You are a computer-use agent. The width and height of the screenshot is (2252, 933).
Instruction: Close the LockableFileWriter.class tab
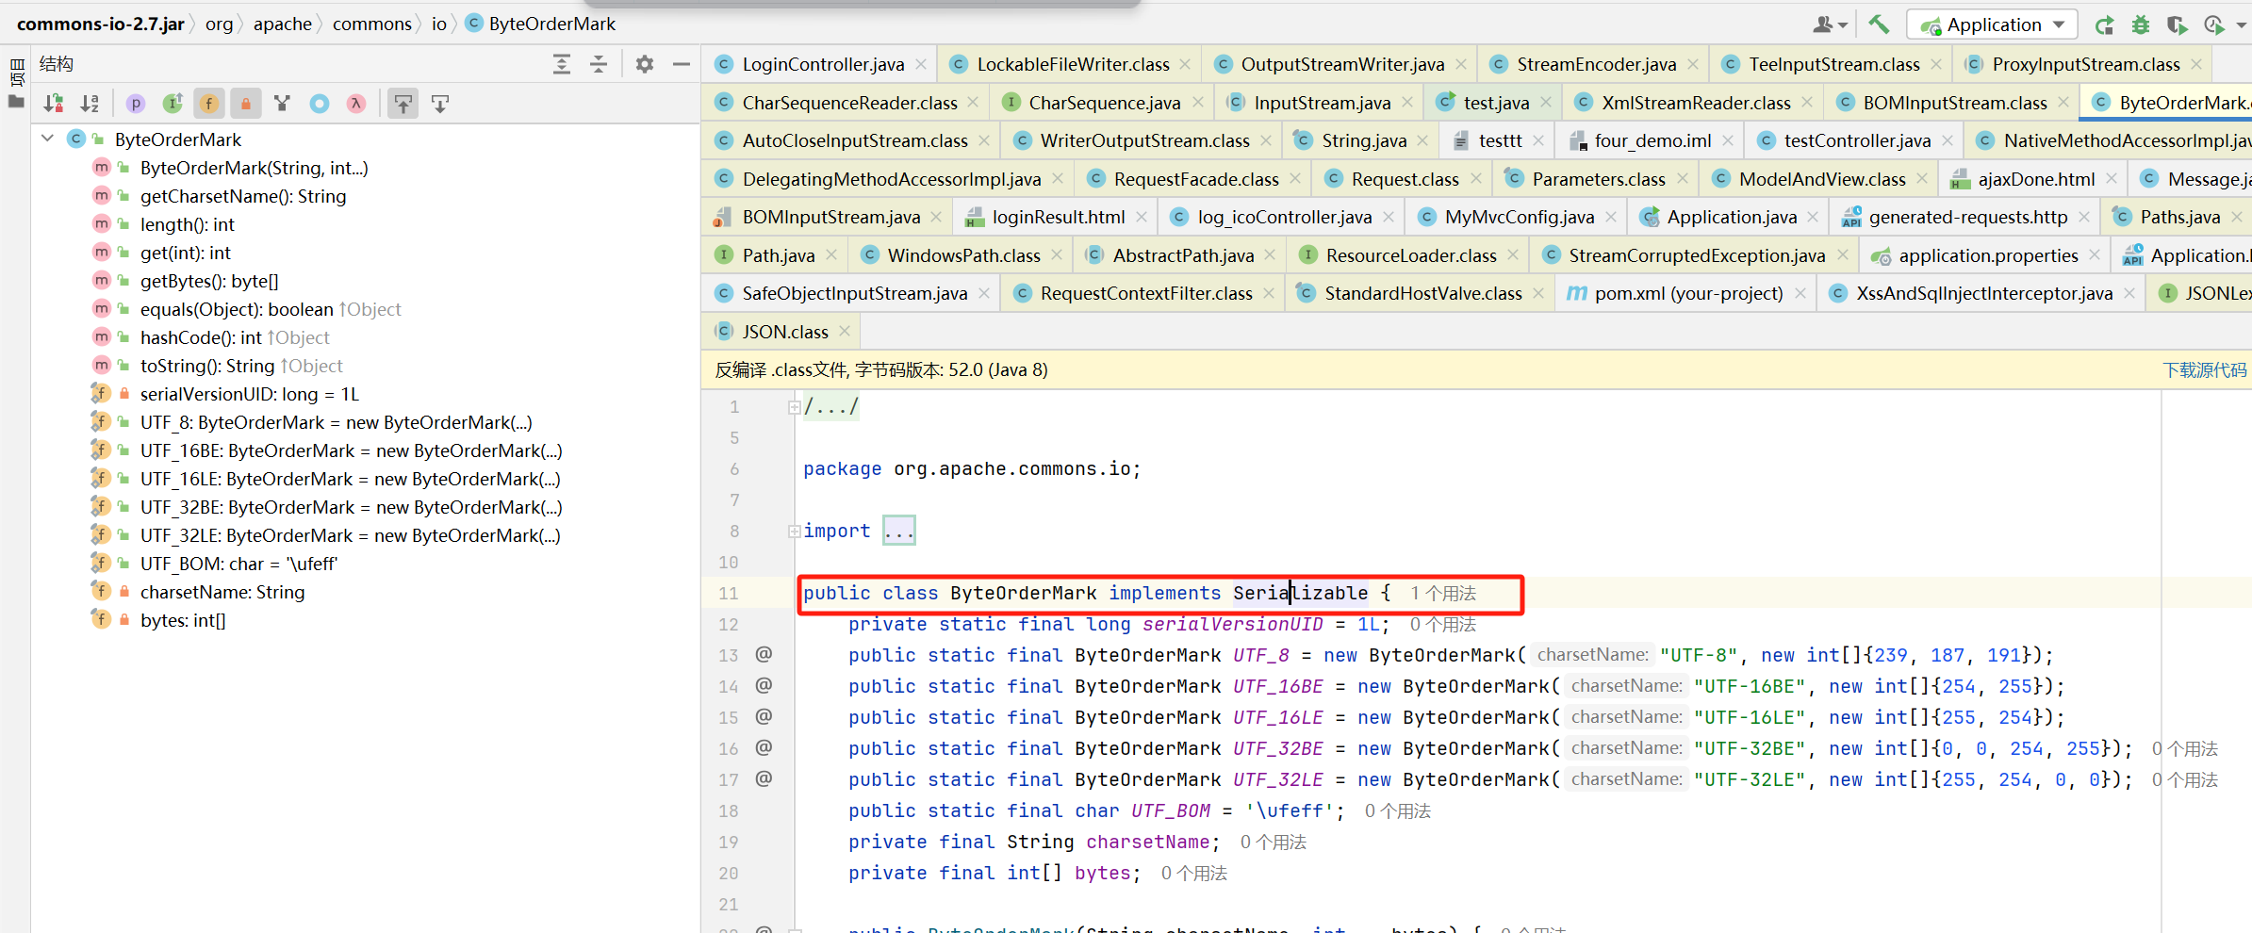tap(1185, 64)
